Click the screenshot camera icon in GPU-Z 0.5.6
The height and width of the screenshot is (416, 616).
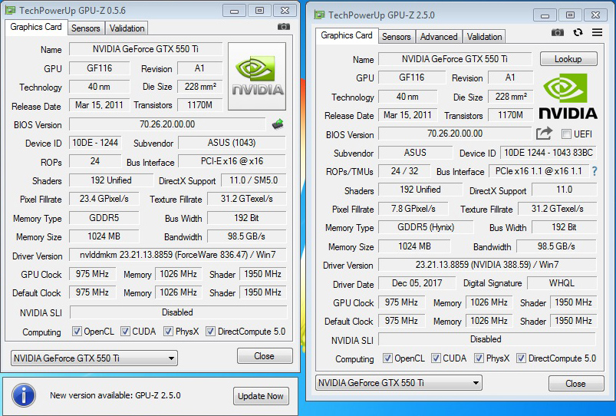click(284, 27)
